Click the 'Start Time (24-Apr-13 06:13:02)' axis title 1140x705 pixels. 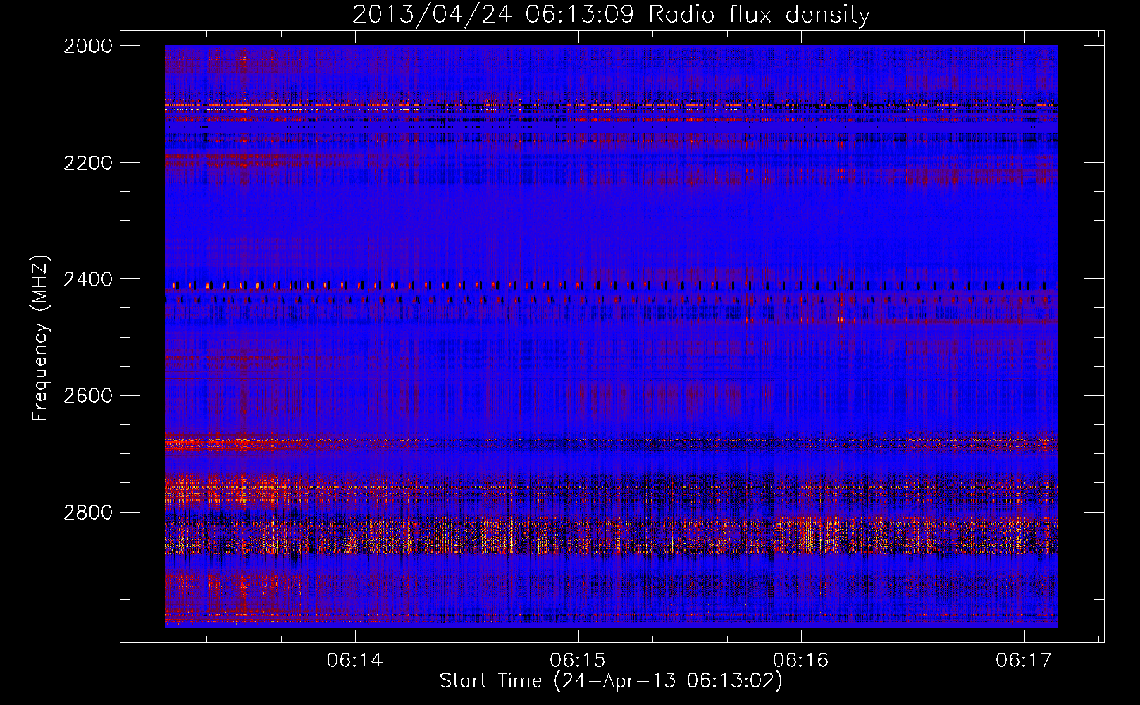[611, 681]
